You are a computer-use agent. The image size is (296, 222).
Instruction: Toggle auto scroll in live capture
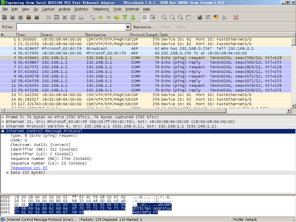pos(153,18)
